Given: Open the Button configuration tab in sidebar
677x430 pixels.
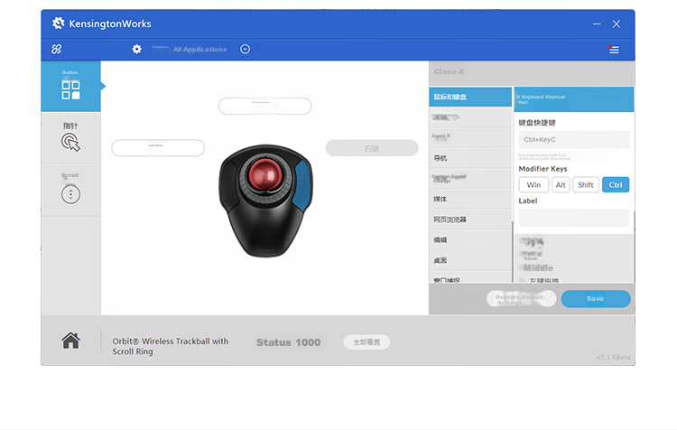Looking at the screenshot, I should [x=70, y=86].
